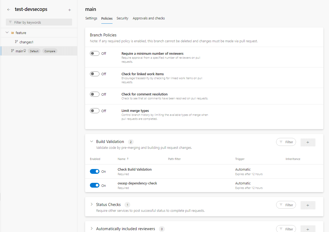Toggle off Check Build Validation policy
Image resolution: width=329 pixels, height=232 pixels.
click(x=95, y=172)
